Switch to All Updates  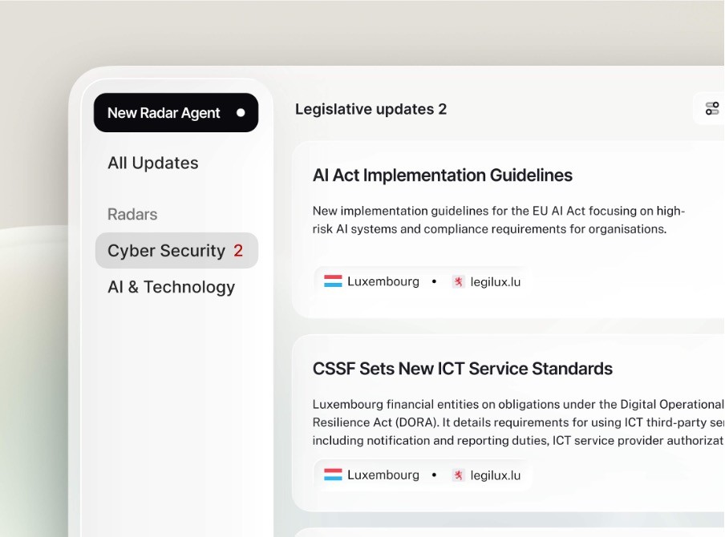tap(152, 163)
